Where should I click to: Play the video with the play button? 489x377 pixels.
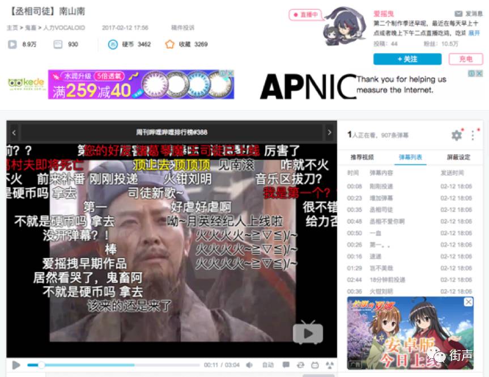16,365
